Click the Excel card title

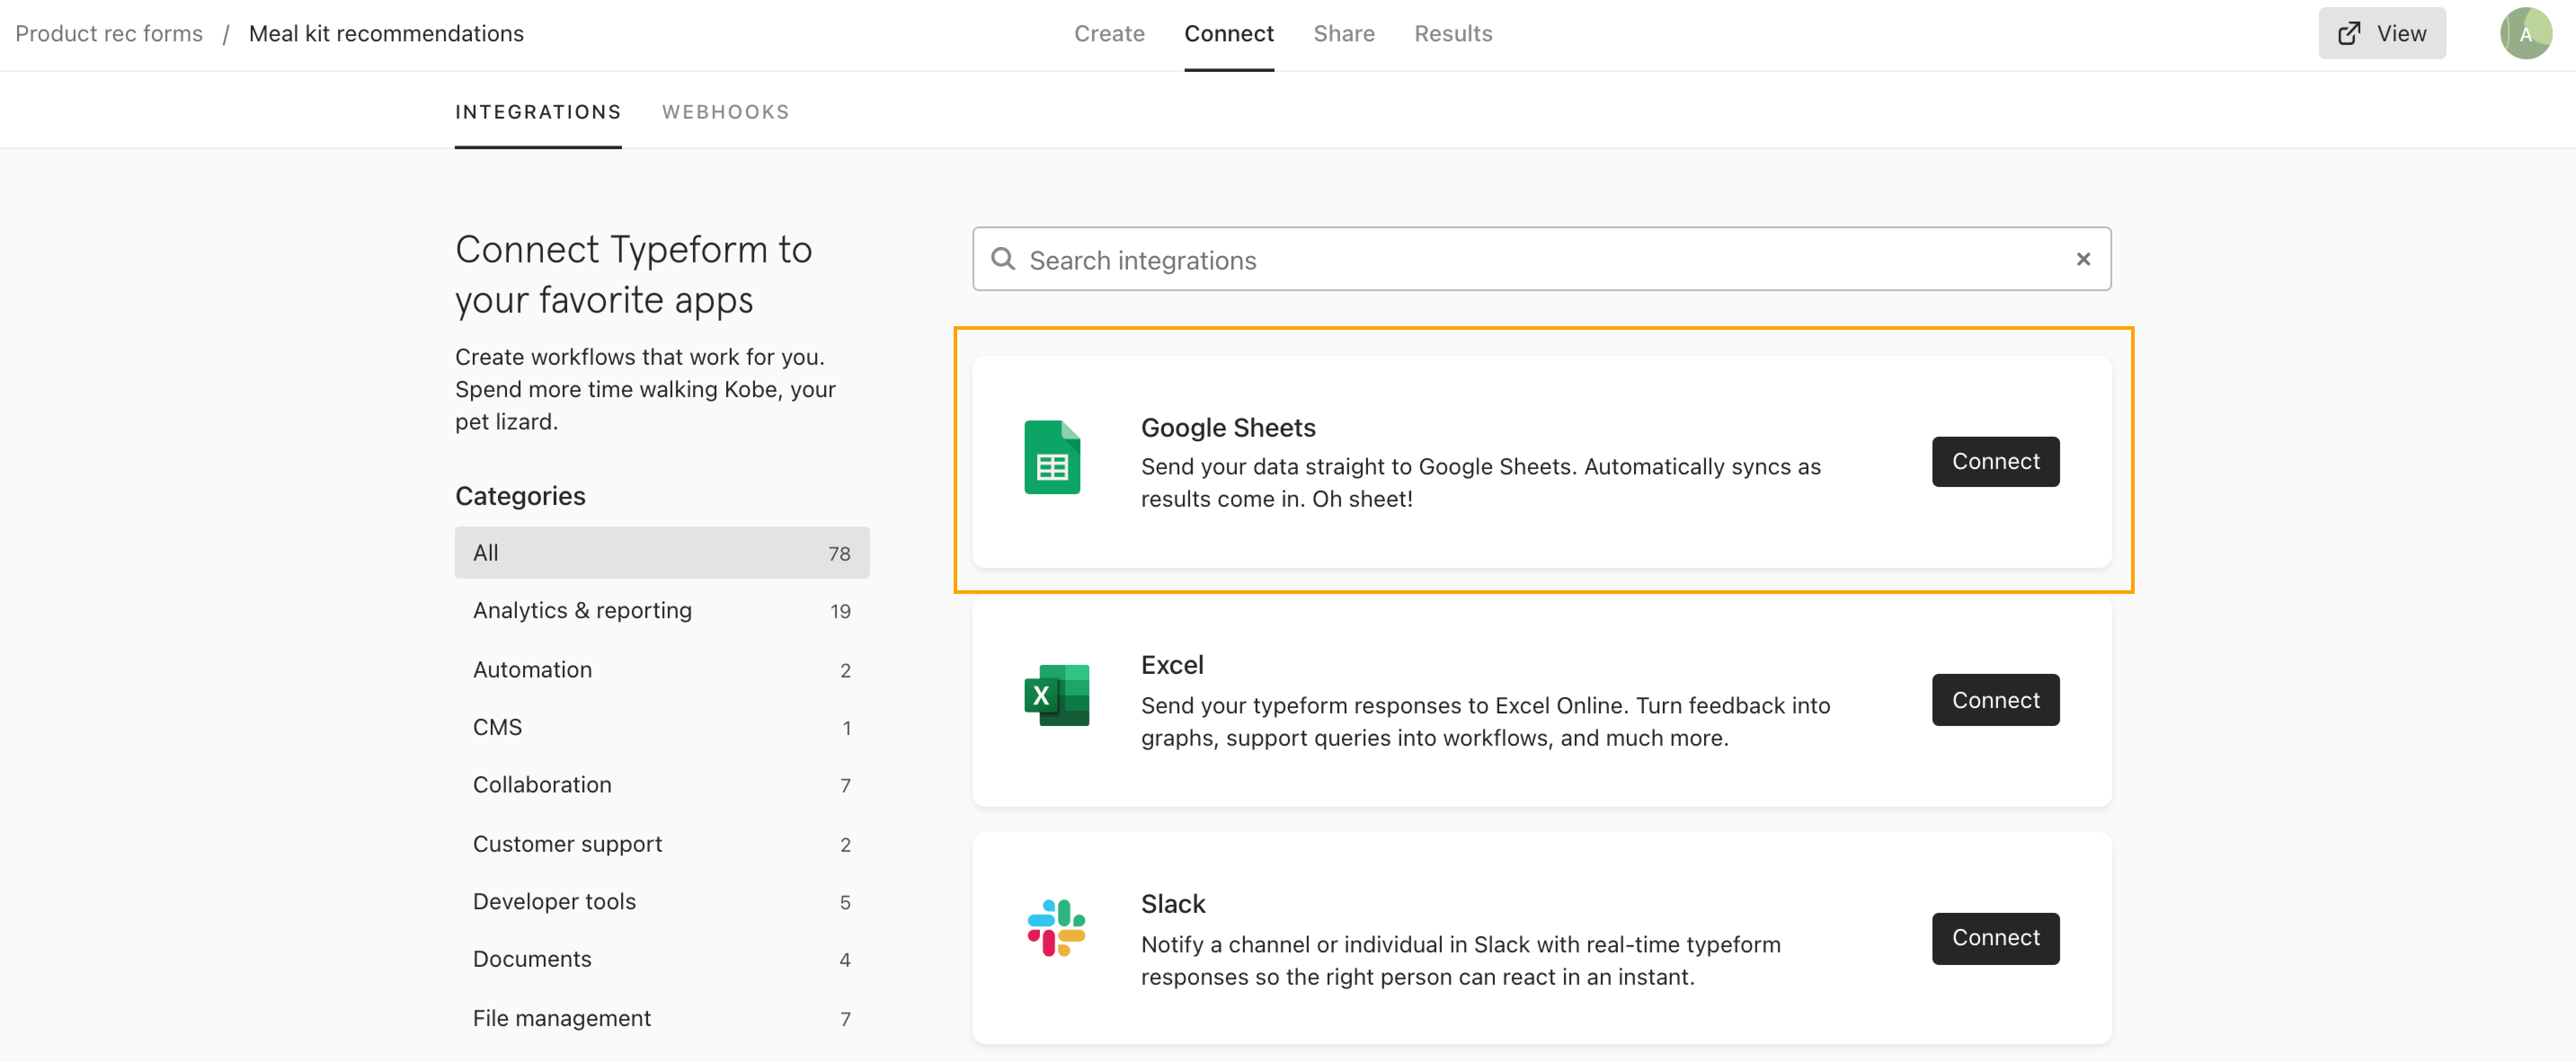[1172, 665]
